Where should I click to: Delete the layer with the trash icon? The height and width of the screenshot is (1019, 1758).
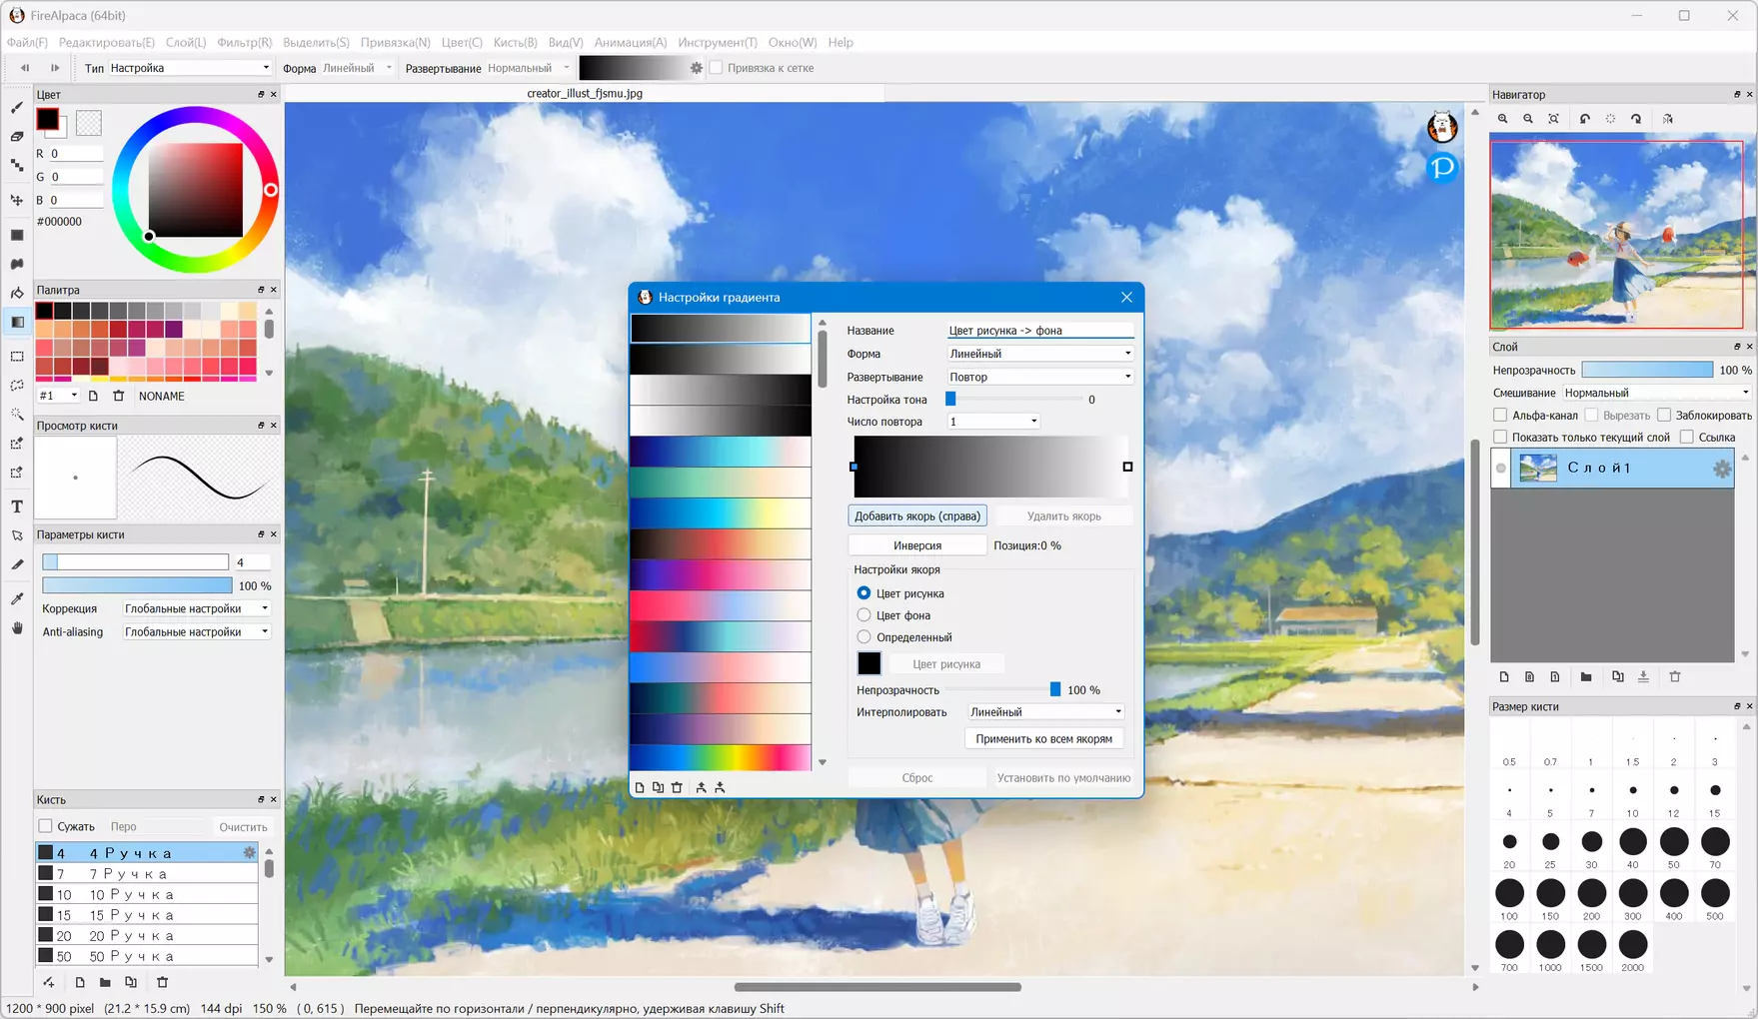[1675, 676]
